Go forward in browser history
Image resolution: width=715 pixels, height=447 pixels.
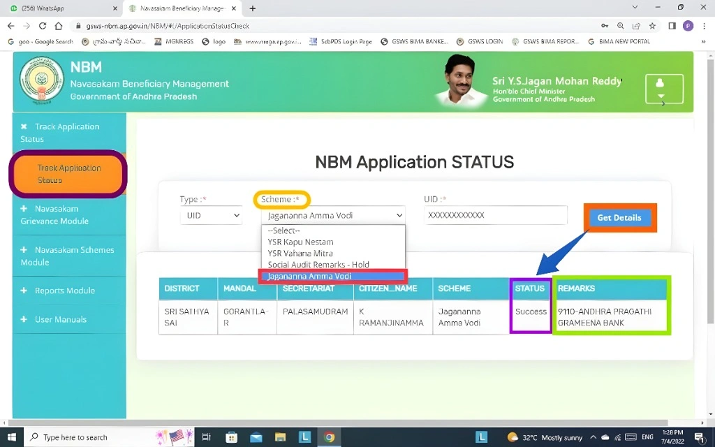(x=27, y=26)
